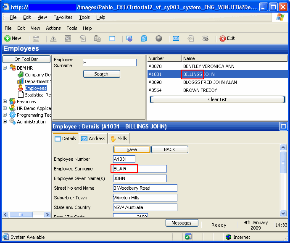Click the tree scroll right arrow
The width and height of the screenshot is (290, 243).
pyautogui.click(x=47, y=214)
